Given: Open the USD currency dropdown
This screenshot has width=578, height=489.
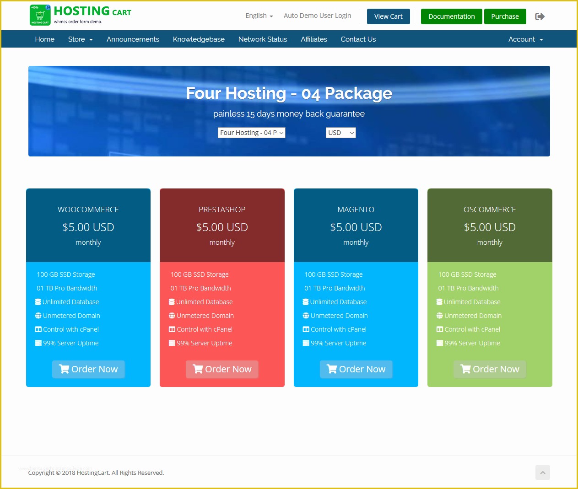Looking at the screenshot, I should [x=341, y=133].
